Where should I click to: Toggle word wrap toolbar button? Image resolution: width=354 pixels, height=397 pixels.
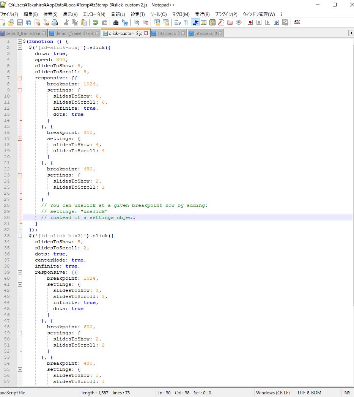click(x=177, y=23)
